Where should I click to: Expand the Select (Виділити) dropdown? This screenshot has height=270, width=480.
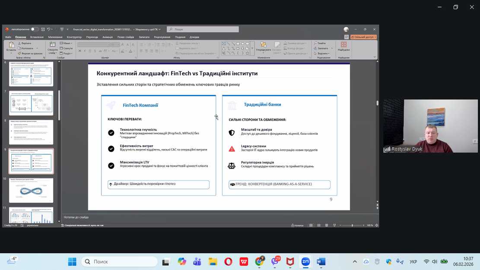[x=323, y=54]
